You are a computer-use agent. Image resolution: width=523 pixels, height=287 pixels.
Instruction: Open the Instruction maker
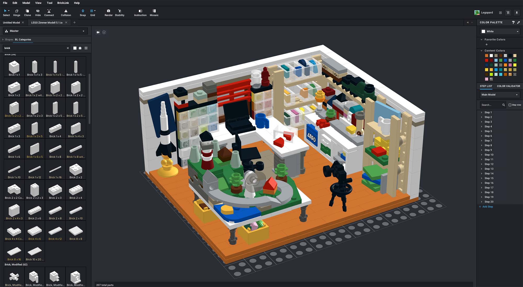[140, 13]
